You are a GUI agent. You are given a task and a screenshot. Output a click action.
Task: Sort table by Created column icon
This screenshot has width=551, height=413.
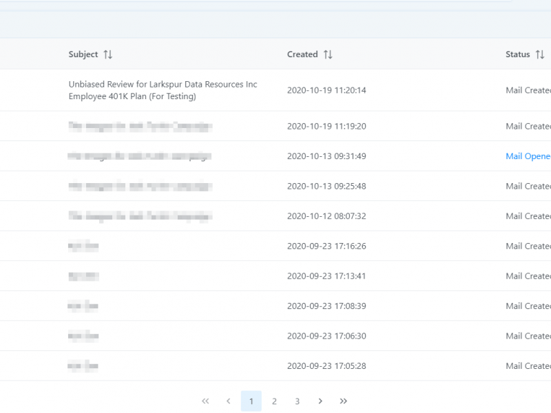(x=328, y=54)
